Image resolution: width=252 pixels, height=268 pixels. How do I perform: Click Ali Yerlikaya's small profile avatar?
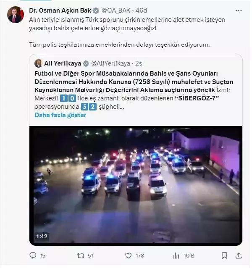[38, 63]
